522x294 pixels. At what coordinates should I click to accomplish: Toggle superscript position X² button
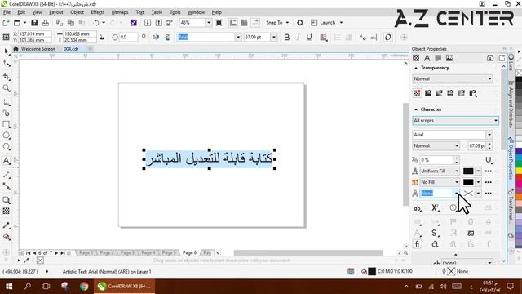[x=435, y=207]
